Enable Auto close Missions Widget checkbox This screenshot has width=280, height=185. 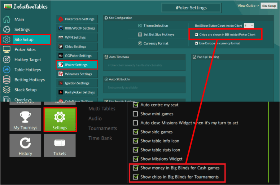point(135,123)
